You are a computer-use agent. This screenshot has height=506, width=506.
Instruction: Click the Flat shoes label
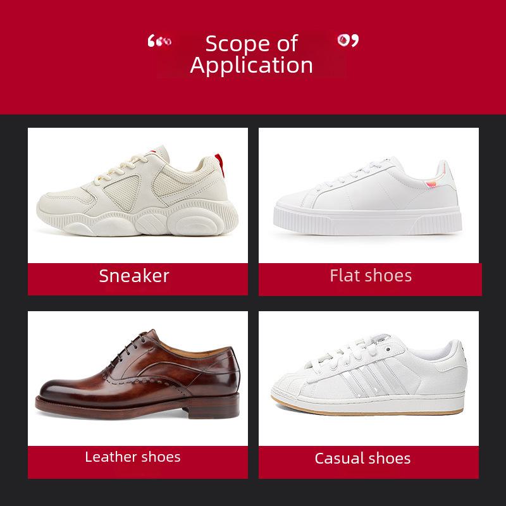tap(371, 276)
